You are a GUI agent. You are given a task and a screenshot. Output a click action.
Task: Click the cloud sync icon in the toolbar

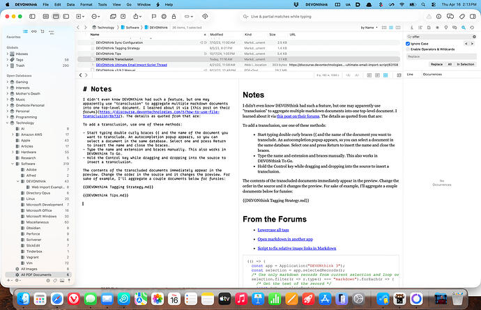205,16
